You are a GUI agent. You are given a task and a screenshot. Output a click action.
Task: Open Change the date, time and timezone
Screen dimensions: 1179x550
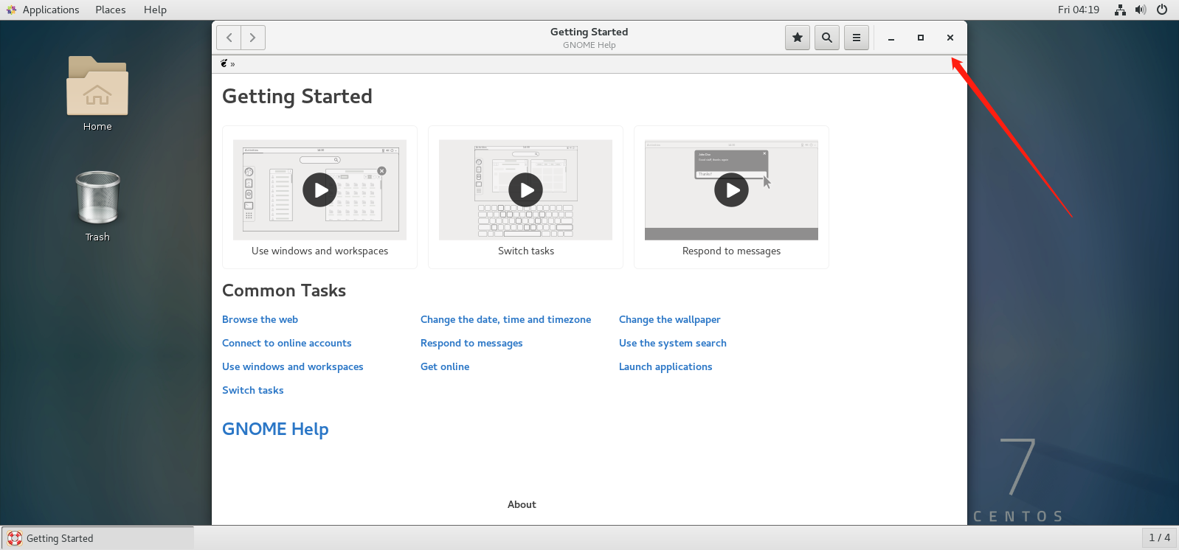pos(505,319)
